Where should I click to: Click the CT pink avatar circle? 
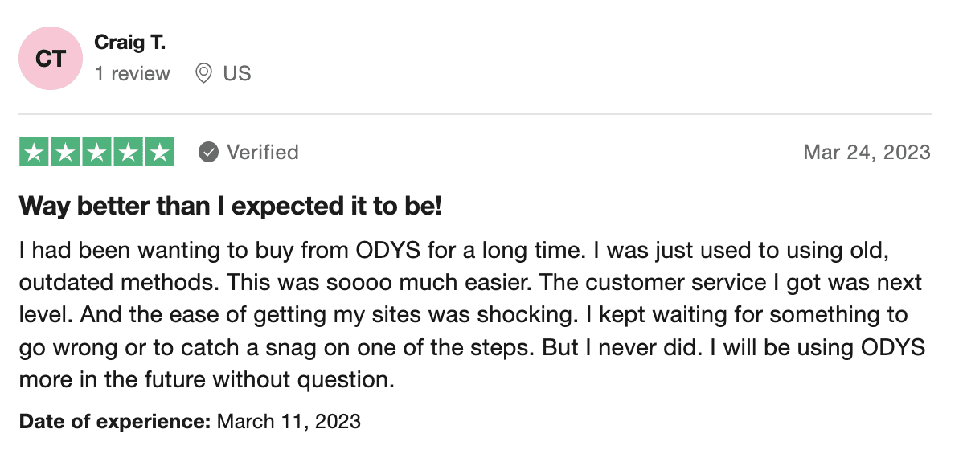click(51, 59)
